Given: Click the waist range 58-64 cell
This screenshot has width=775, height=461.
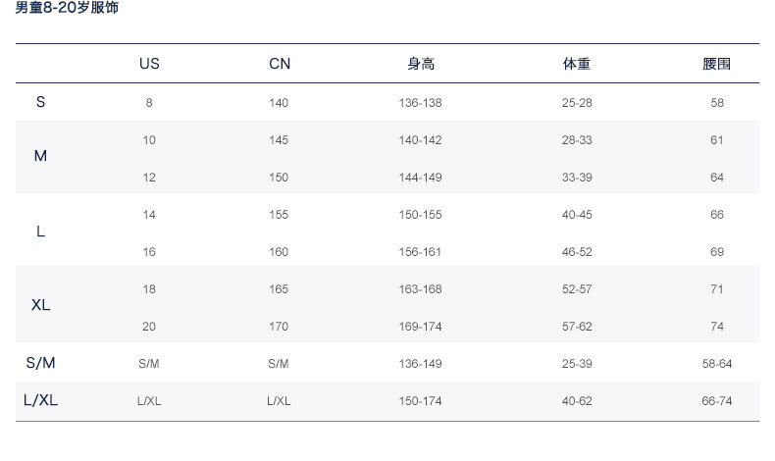Looking at the screenshot, I should pos(717,364).
